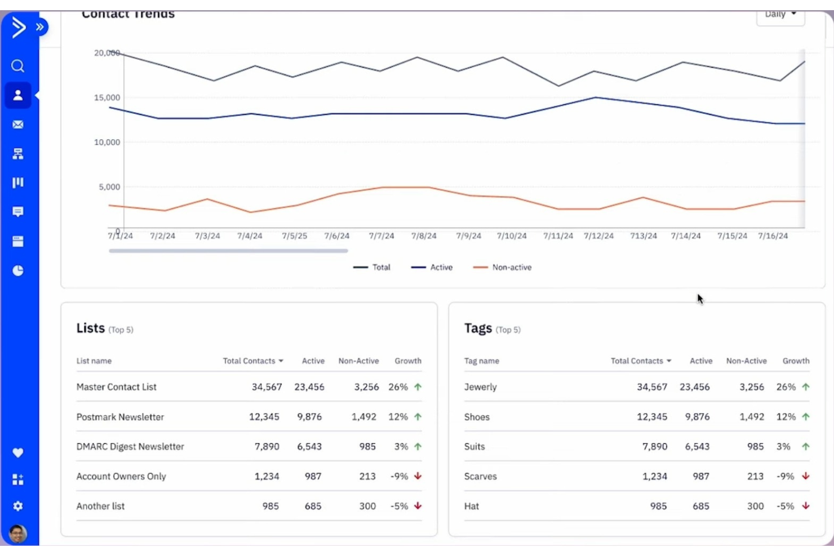Open the Deals pipeline kanban icon
The image size is (834, 556).
click(17, 182)
